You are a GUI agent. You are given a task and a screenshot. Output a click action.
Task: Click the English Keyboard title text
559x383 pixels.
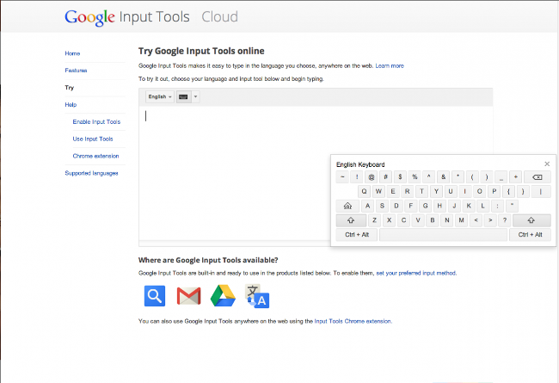[360, 164]
